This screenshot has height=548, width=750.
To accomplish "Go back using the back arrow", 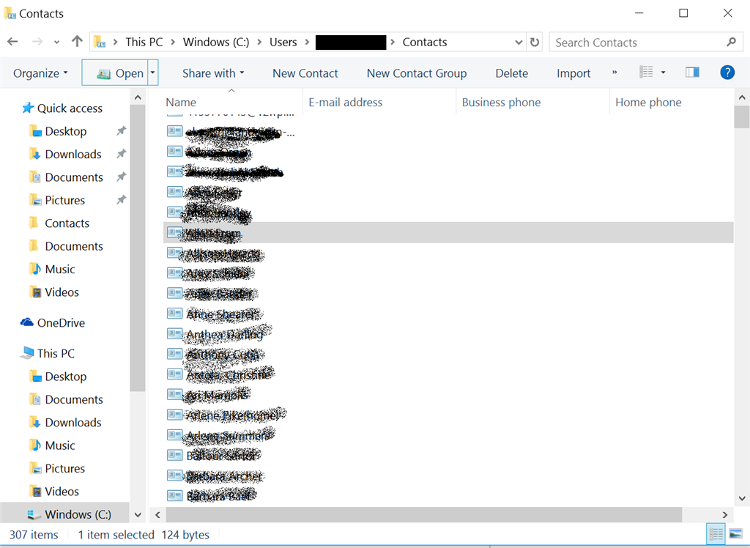I will tap(13, 42).
